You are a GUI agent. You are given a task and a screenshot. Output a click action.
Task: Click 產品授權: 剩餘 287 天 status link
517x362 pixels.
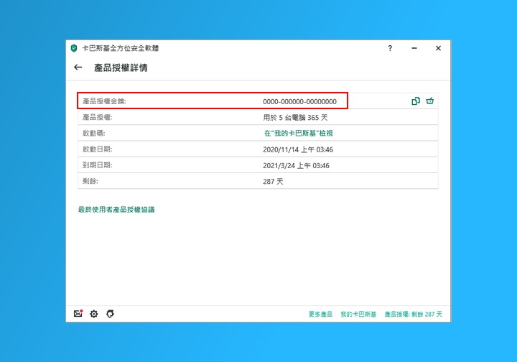[414, 315]
